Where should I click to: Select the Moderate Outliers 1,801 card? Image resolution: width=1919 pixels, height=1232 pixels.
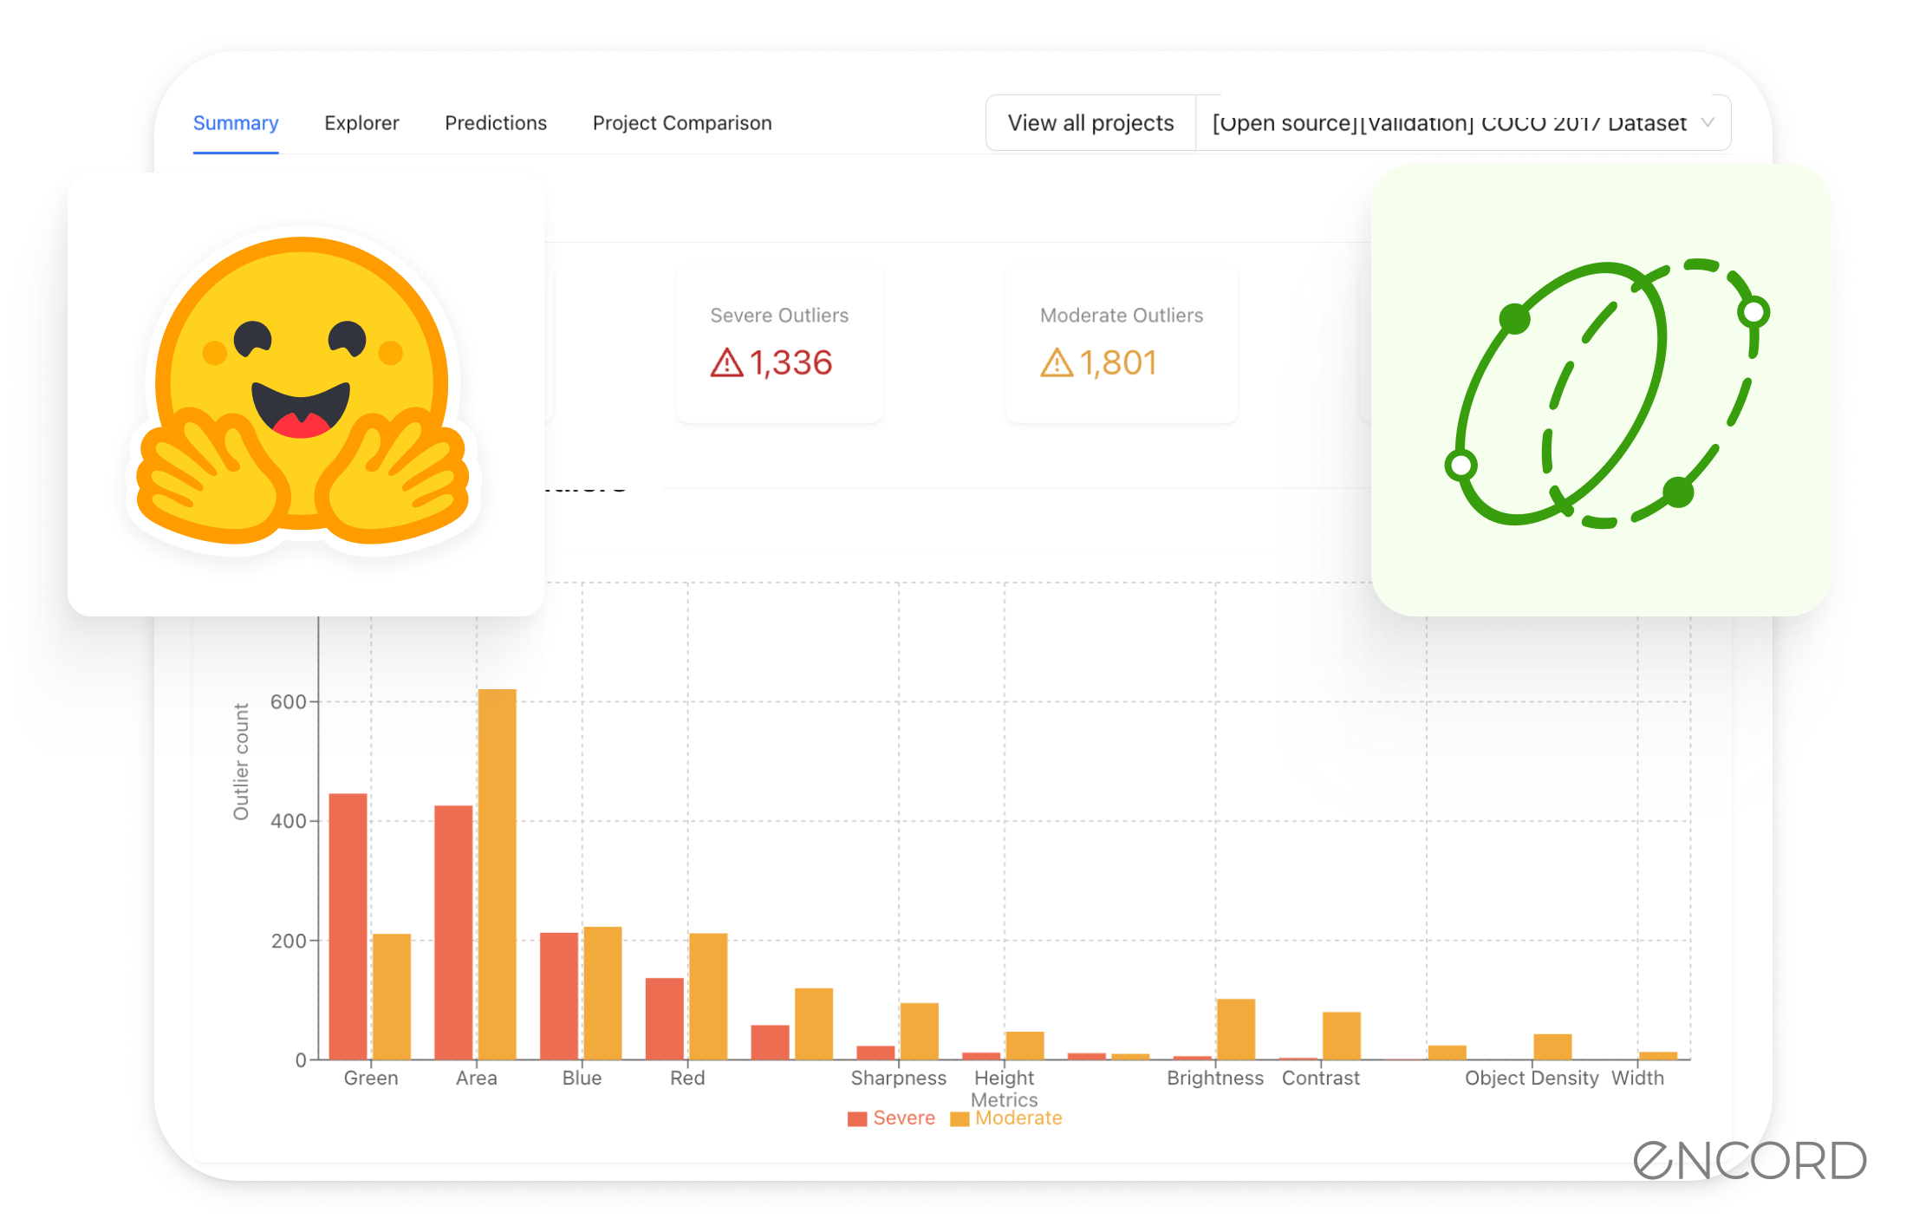pyautogui.click(x=1121, y=343)
